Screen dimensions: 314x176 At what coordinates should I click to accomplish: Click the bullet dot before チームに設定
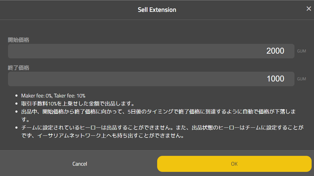pos(17,128)
